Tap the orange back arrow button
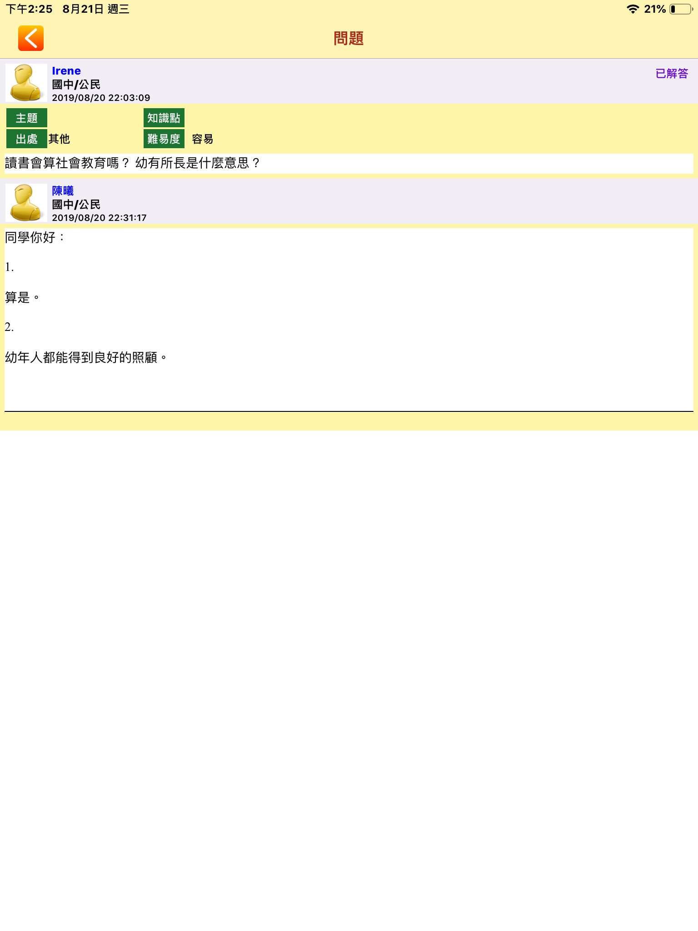 click(x=31, y=38)
